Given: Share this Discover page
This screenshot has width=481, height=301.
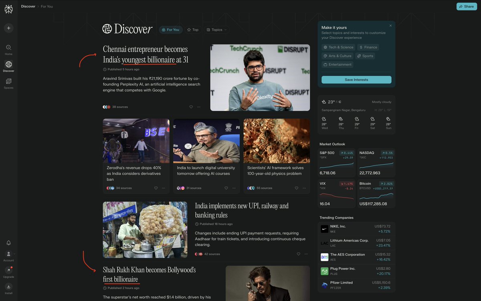Looking at the screenshot, I should (467, 6).
